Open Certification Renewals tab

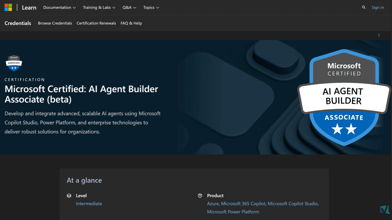(x=96, y=23)
